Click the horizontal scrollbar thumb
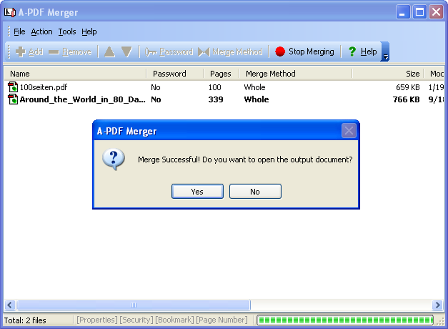Viewport: 448px width, 329px height. [134, 305]
